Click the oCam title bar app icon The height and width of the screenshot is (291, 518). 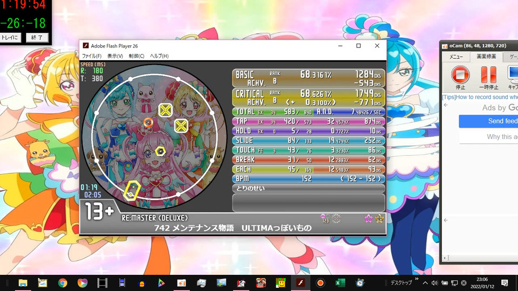[x=445, y=46]
